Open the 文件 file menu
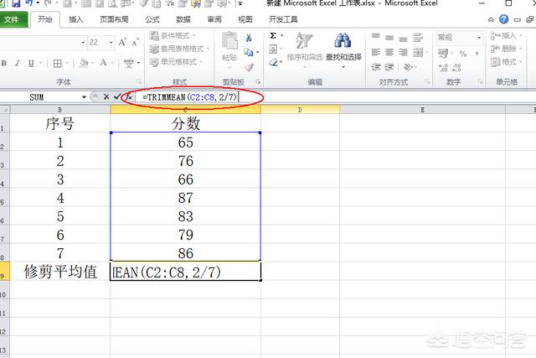 tap(13, 19)
